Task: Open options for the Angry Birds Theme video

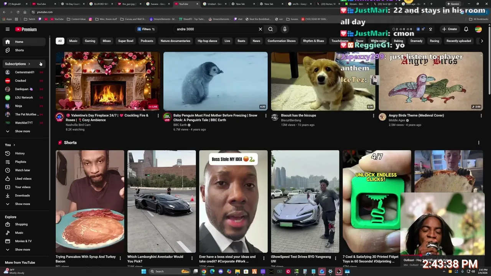Action: (481, 115)
